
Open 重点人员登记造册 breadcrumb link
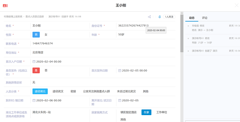coord(34,17)
